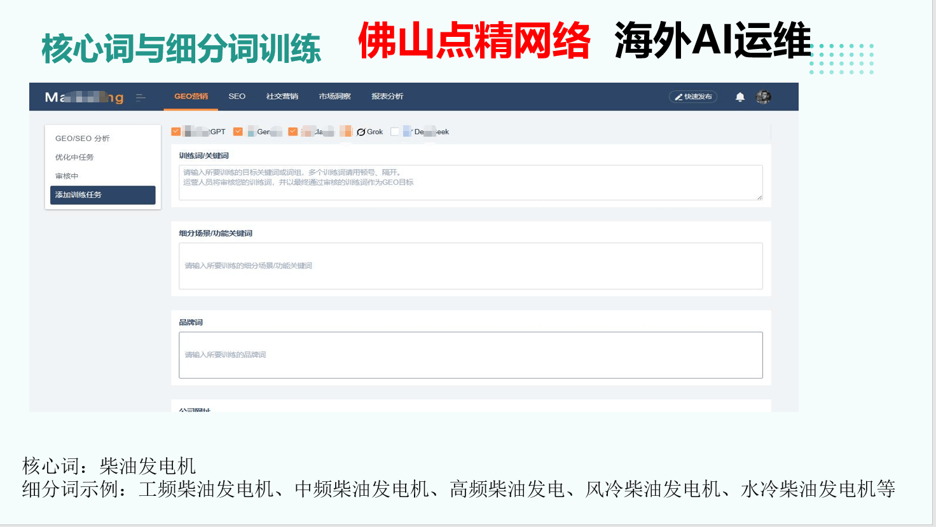Select 添加训练任务 in the sidebar
This screenshot has width=936, height=527.
coord(102,195)
